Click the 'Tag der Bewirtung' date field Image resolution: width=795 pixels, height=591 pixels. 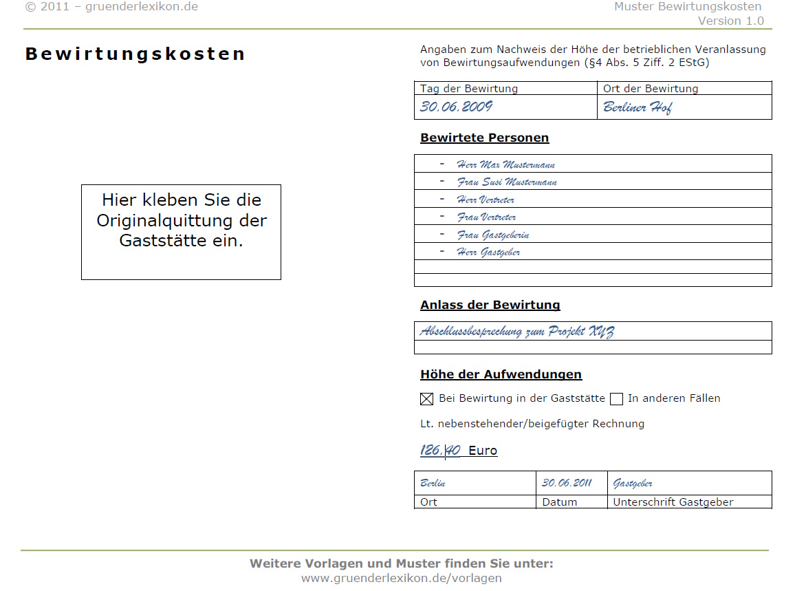pos(468,88)
